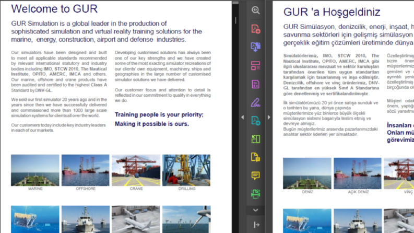Click the navy ship image in Turkish document
Image resolution: width=414 pixels, height=233 pixels.
coord(358,221)
